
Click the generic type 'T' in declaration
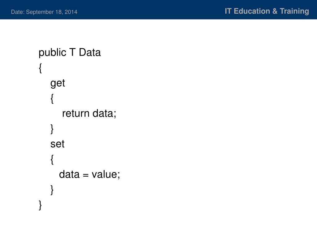click(72, 52)
